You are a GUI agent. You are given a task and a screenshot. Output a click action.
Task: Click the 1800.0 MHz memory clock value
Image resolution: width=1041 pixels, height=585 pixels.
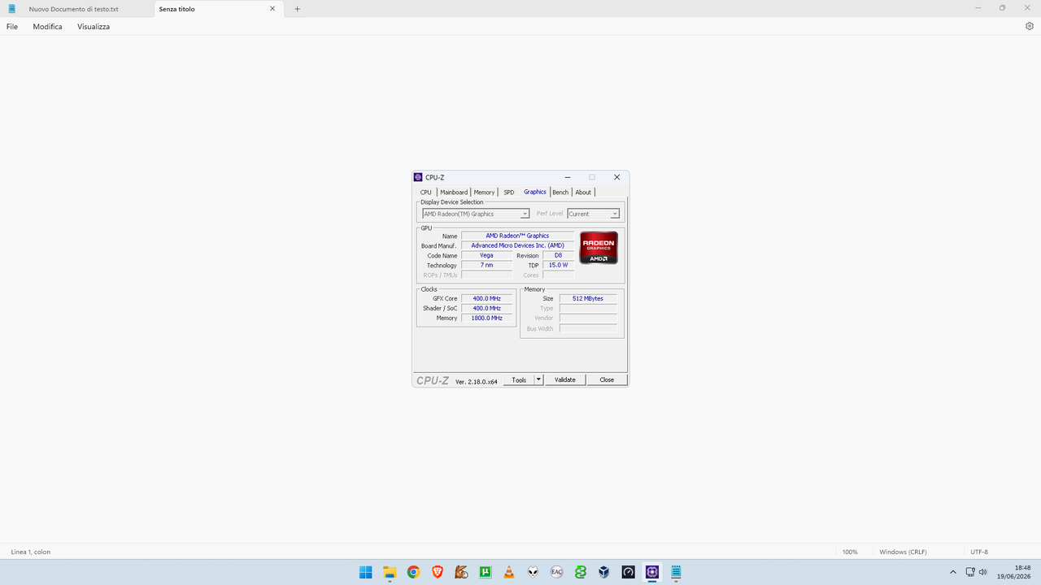pyautogui.click(x=486, y=318)
